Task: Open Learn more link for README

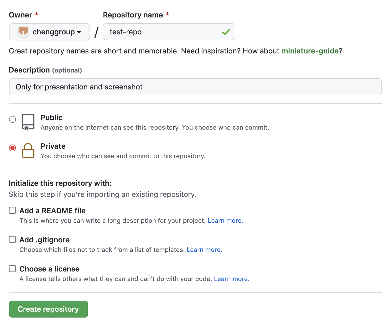Action: (225, 221)
